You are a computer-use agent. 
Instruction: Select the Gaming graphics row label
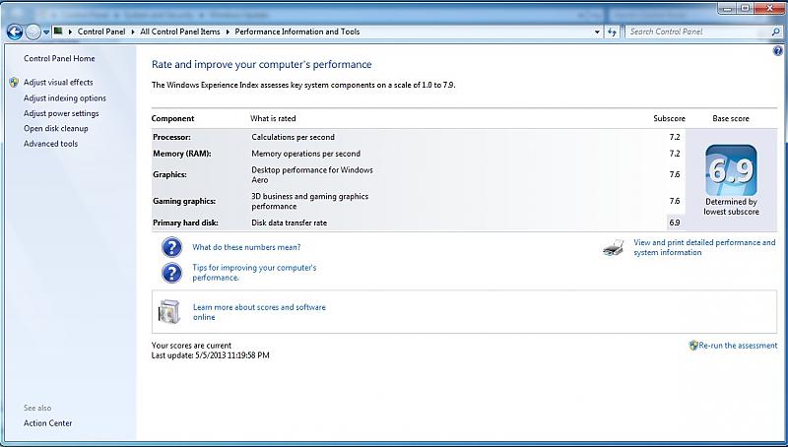coord(184,201)
